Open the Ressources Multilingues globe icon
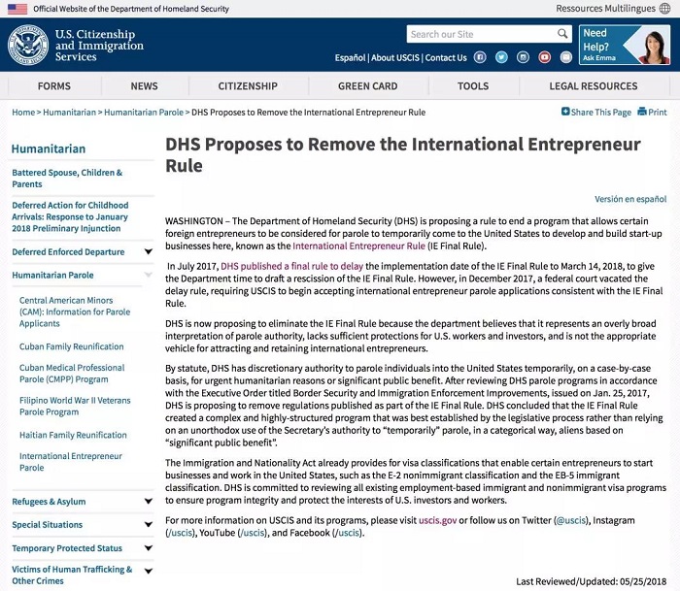This screenshot has width=680, height=591. click(664, 8)
